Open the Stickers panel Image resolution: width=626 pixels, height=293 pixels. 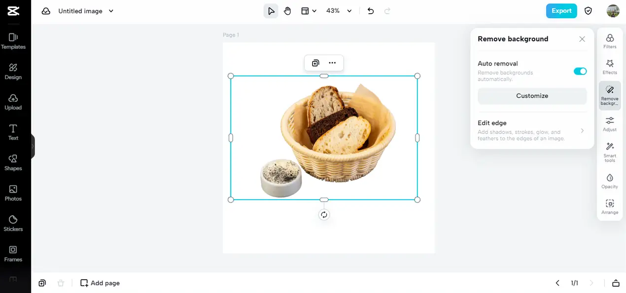[x=13, y=224]
